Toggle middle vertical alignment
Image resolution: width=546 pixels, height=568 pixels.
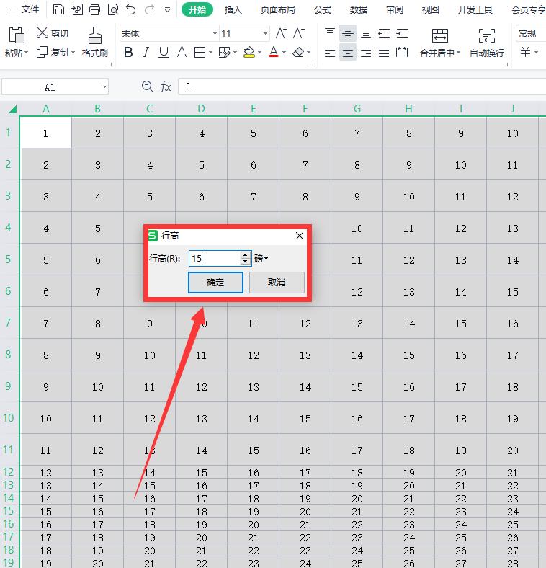(x=348, y=33)
